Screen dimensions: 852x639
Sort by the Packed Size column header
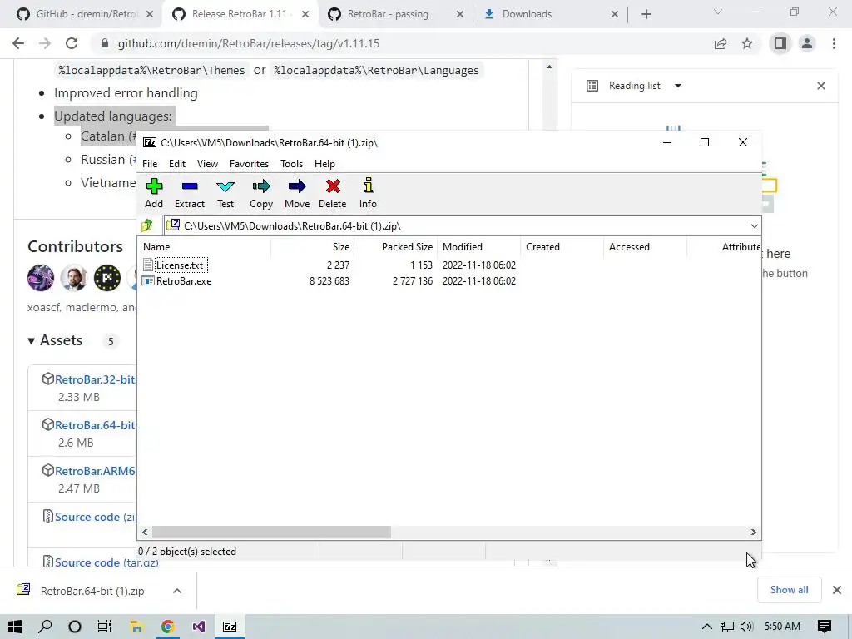coord(395,246)
